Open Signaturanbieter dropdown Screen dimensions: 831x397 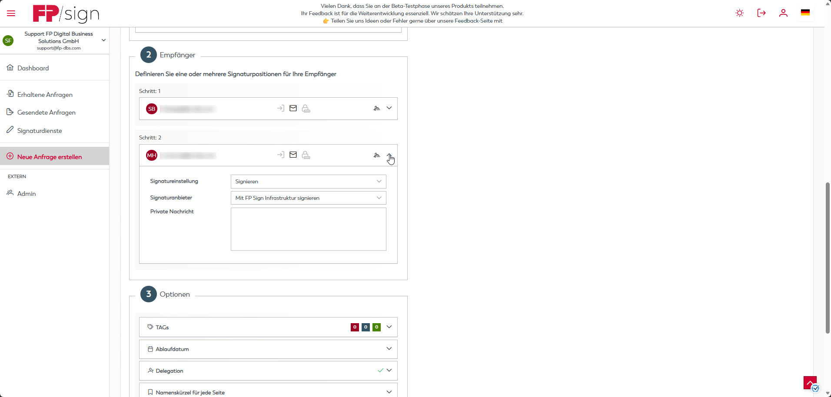(x=308, y=198)
